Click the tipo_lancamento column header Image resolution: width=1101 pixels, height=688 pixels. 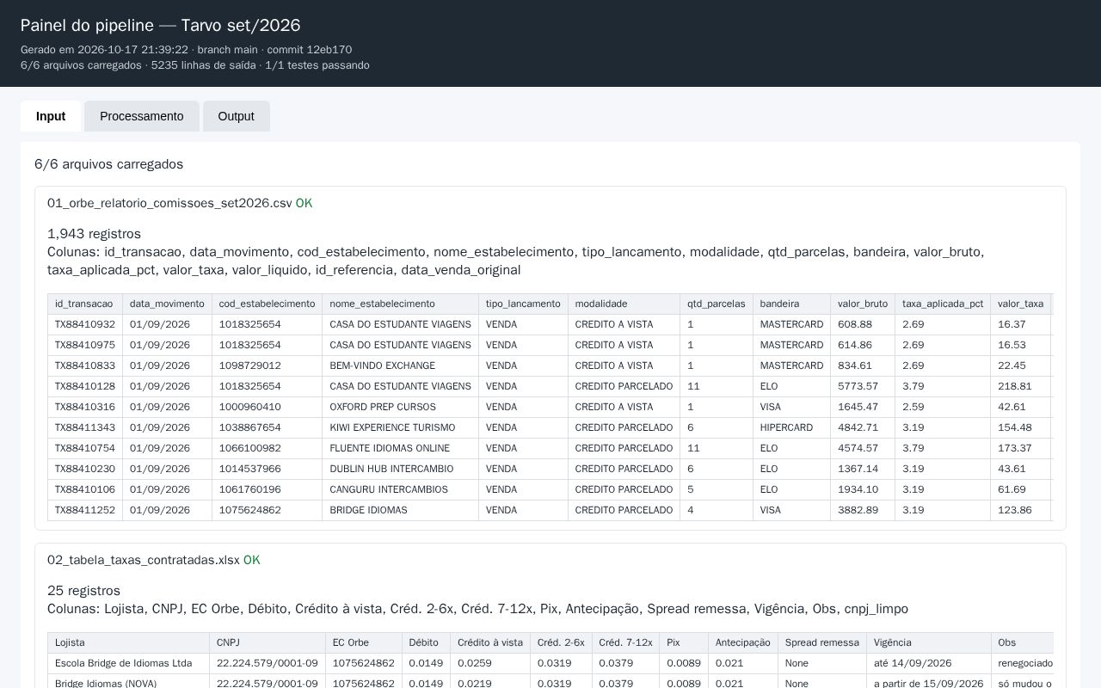point(524,304)
